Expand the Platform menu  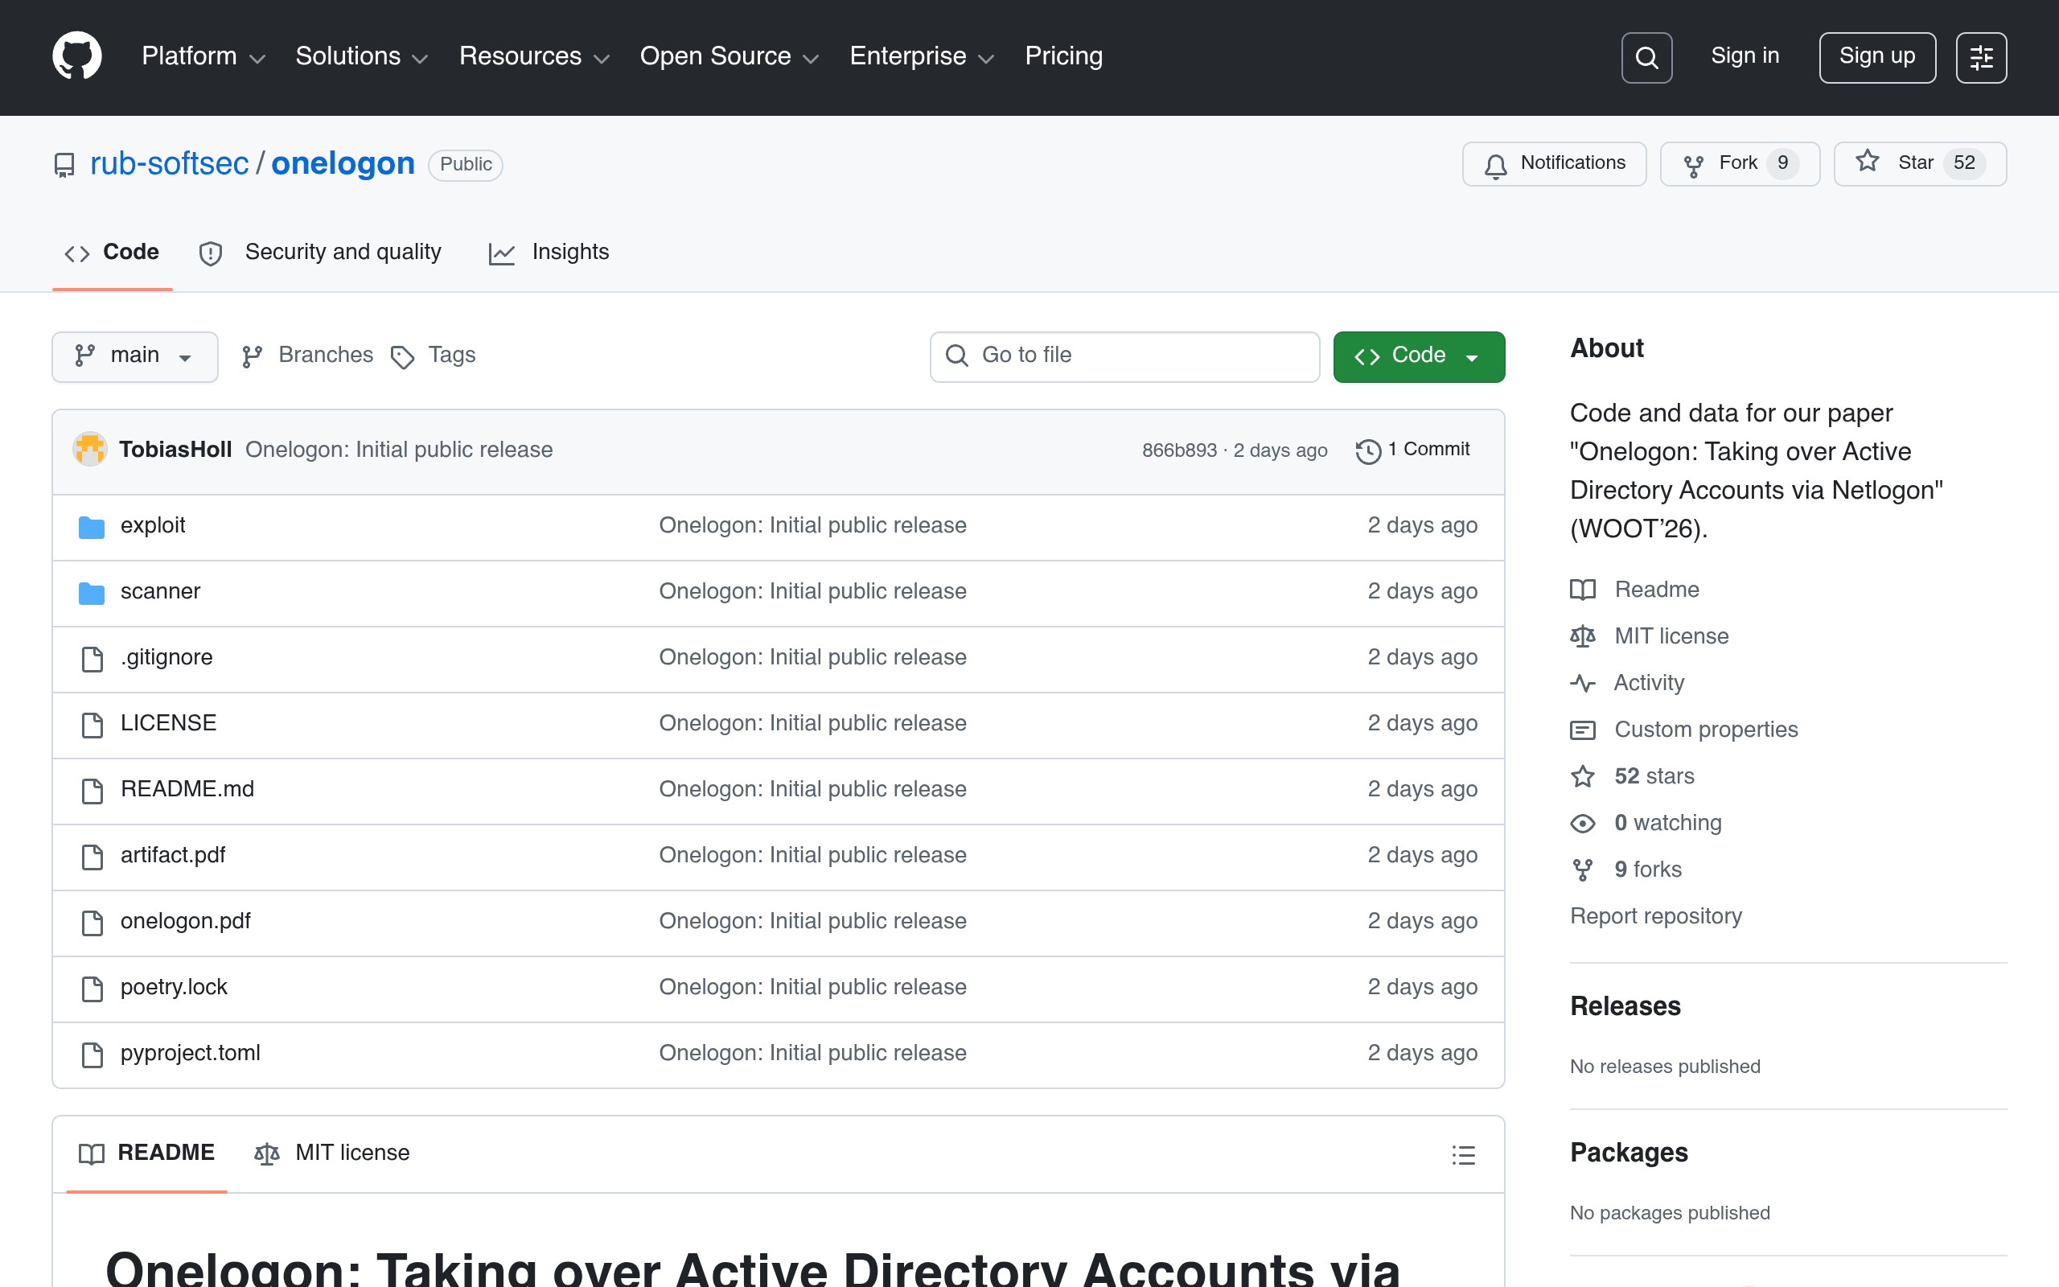(x=203, y=56)
